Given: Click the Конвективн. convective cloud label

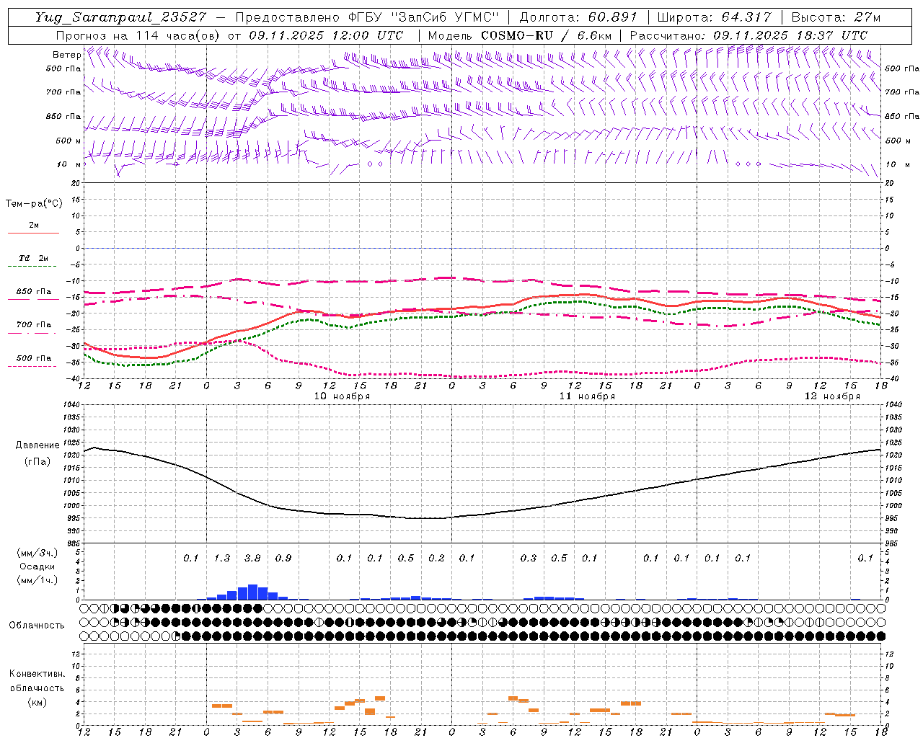Looking at the screenshot, I should click(37, 674).
